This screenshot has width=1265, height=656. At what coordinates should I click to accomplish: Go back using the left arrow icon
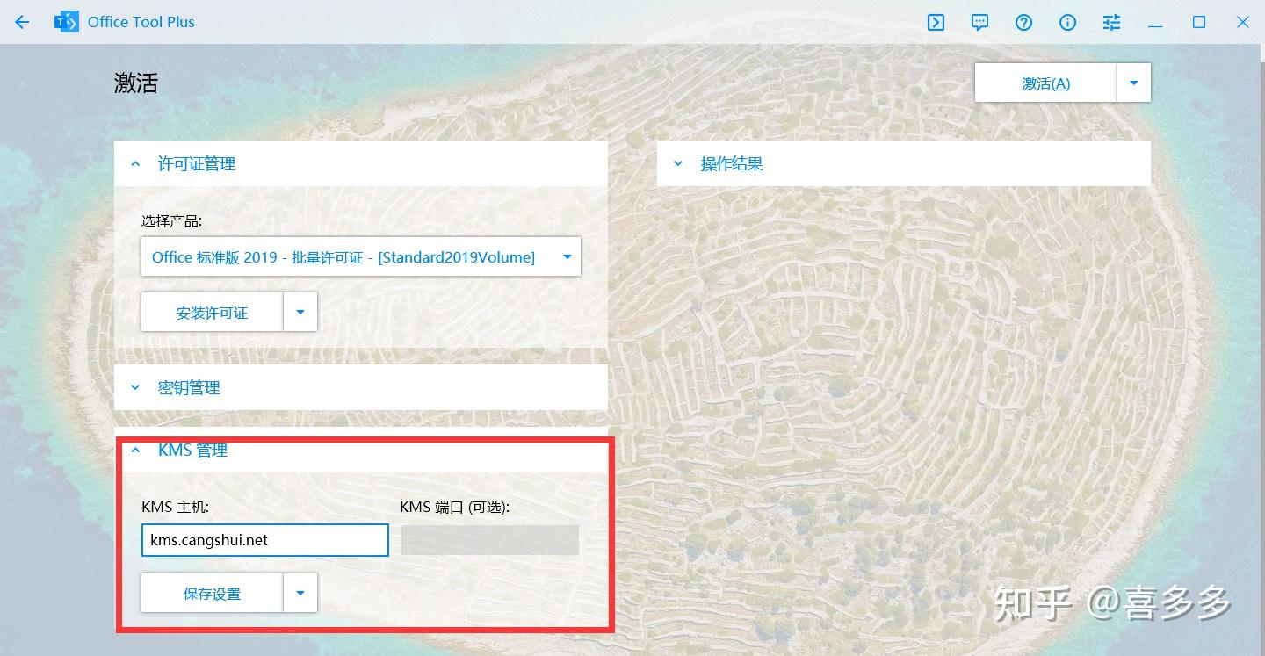click(x=22, y=22)
